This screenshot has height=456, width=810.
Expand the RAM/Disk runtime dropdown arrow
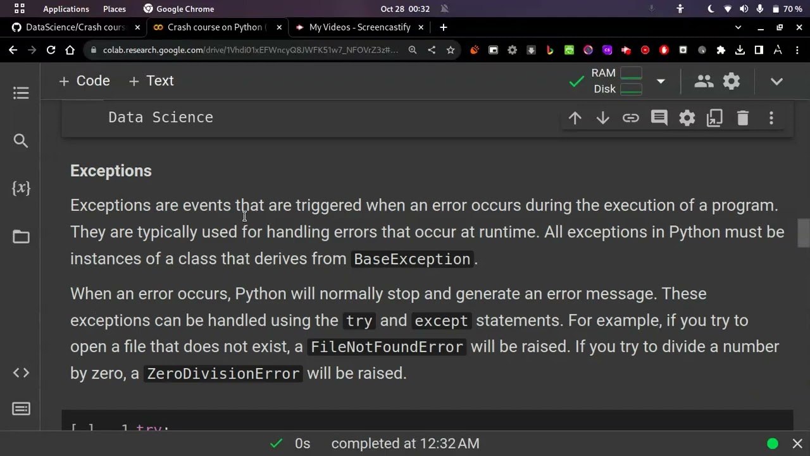click(661, 81)
